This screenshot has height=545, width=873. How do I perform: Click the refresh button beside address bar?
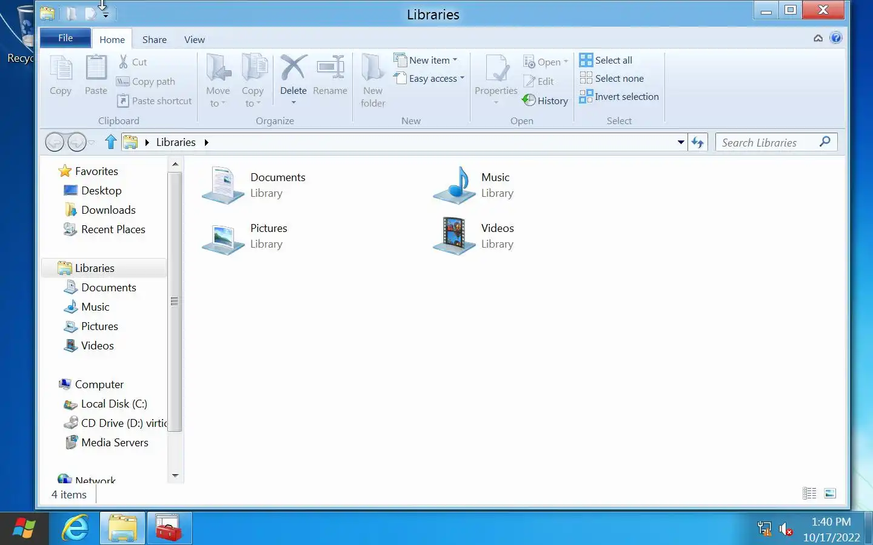tap(698, 142)
